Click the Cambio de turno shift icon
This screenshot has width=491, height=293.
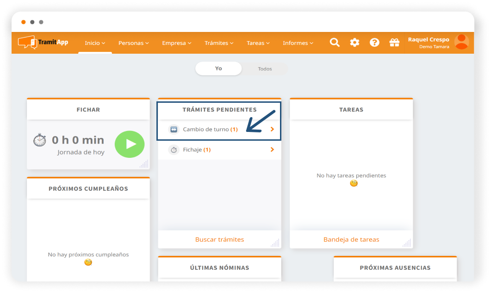pos(174,130)
